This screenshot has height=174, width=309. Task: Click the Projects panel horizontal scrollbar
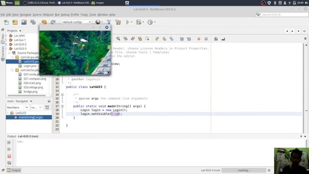[x=27, y=96]
